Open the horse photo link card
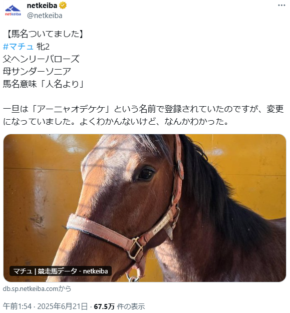This screenshot has height=313, width=290. tap(145, 208)
